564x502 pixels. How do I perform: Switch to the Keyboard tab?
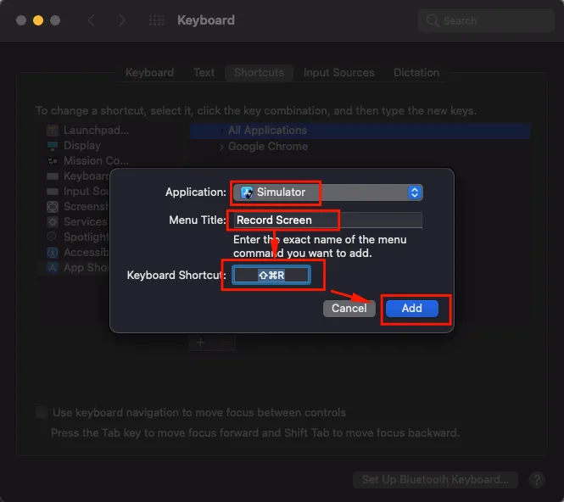[149, 73]
